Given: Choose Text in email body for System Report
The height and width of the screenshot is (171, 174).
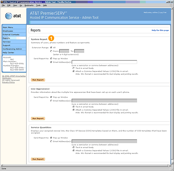Looking at the screenshot, I should [73, 68].
